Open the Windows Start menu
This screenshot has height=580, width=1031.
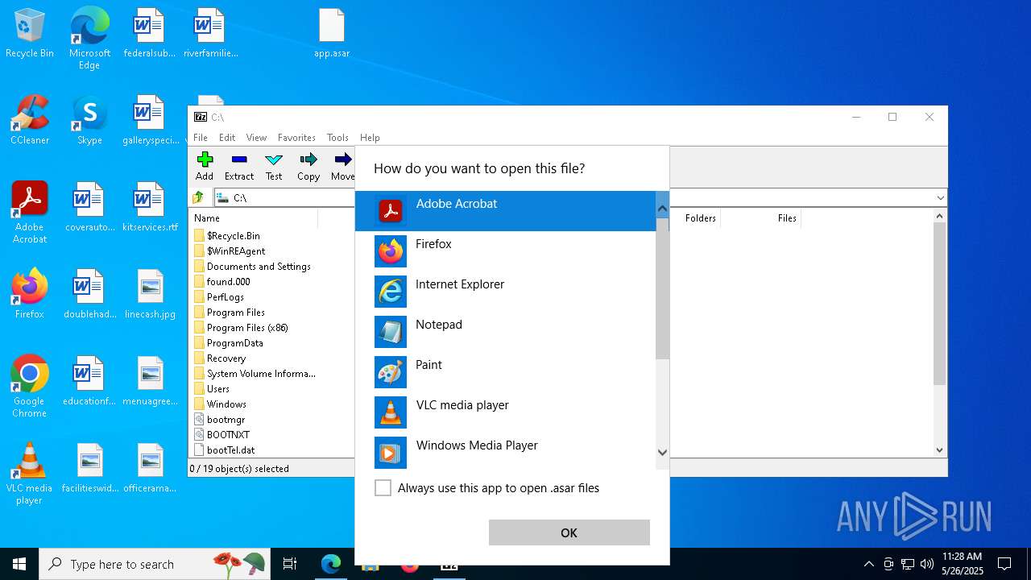point(19,565)
